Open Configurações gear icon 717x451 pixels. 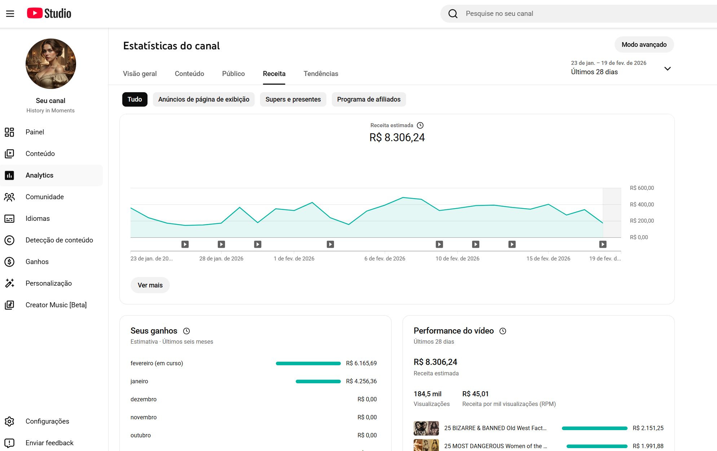pos(9,421)
